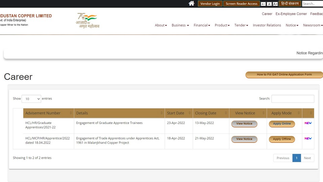Click the scrolling Notice Regarding ticker text

(310, 53)
